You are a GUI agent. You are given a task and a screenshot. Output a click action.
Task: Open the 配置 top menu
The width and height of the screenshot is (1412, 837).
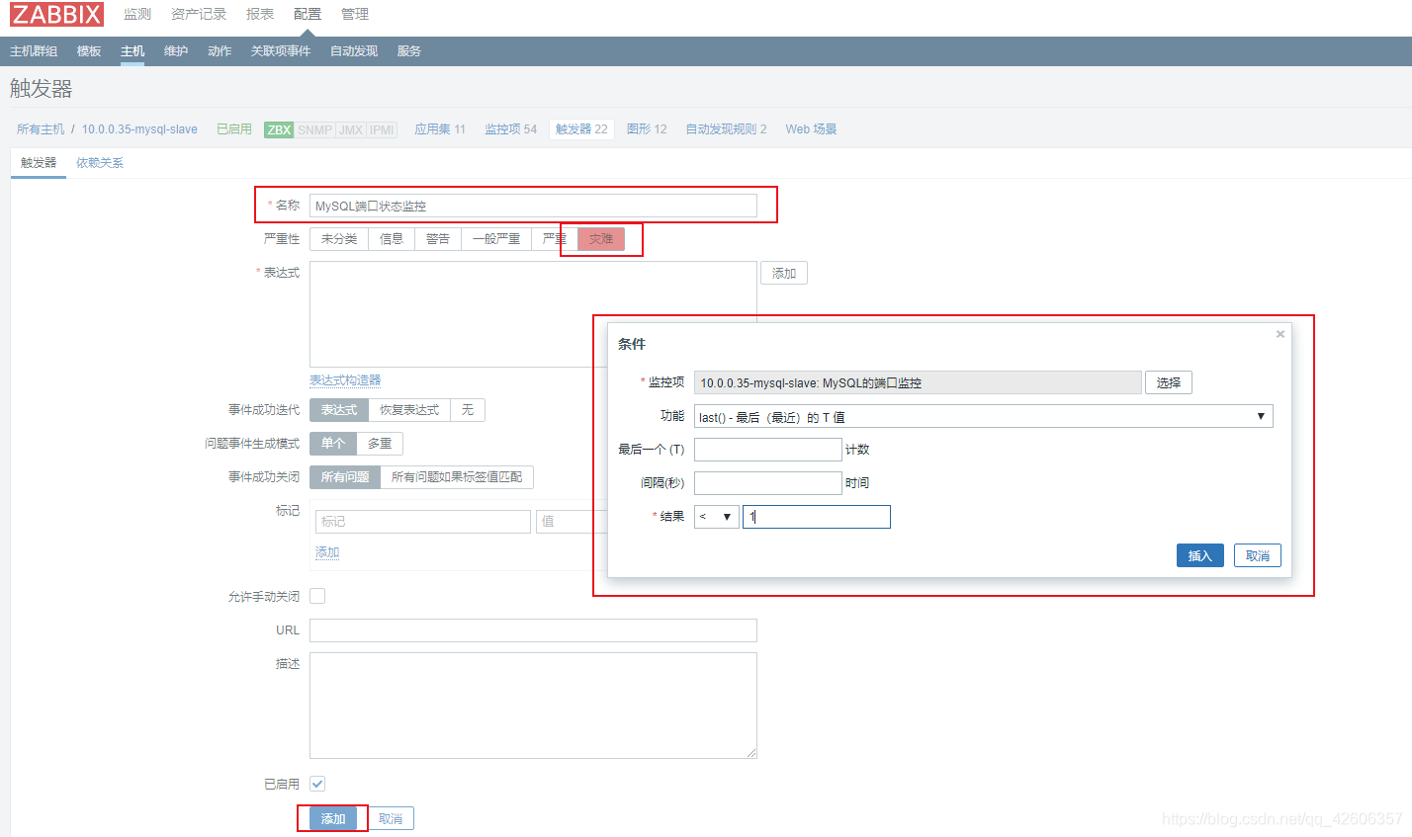(308, 14)
